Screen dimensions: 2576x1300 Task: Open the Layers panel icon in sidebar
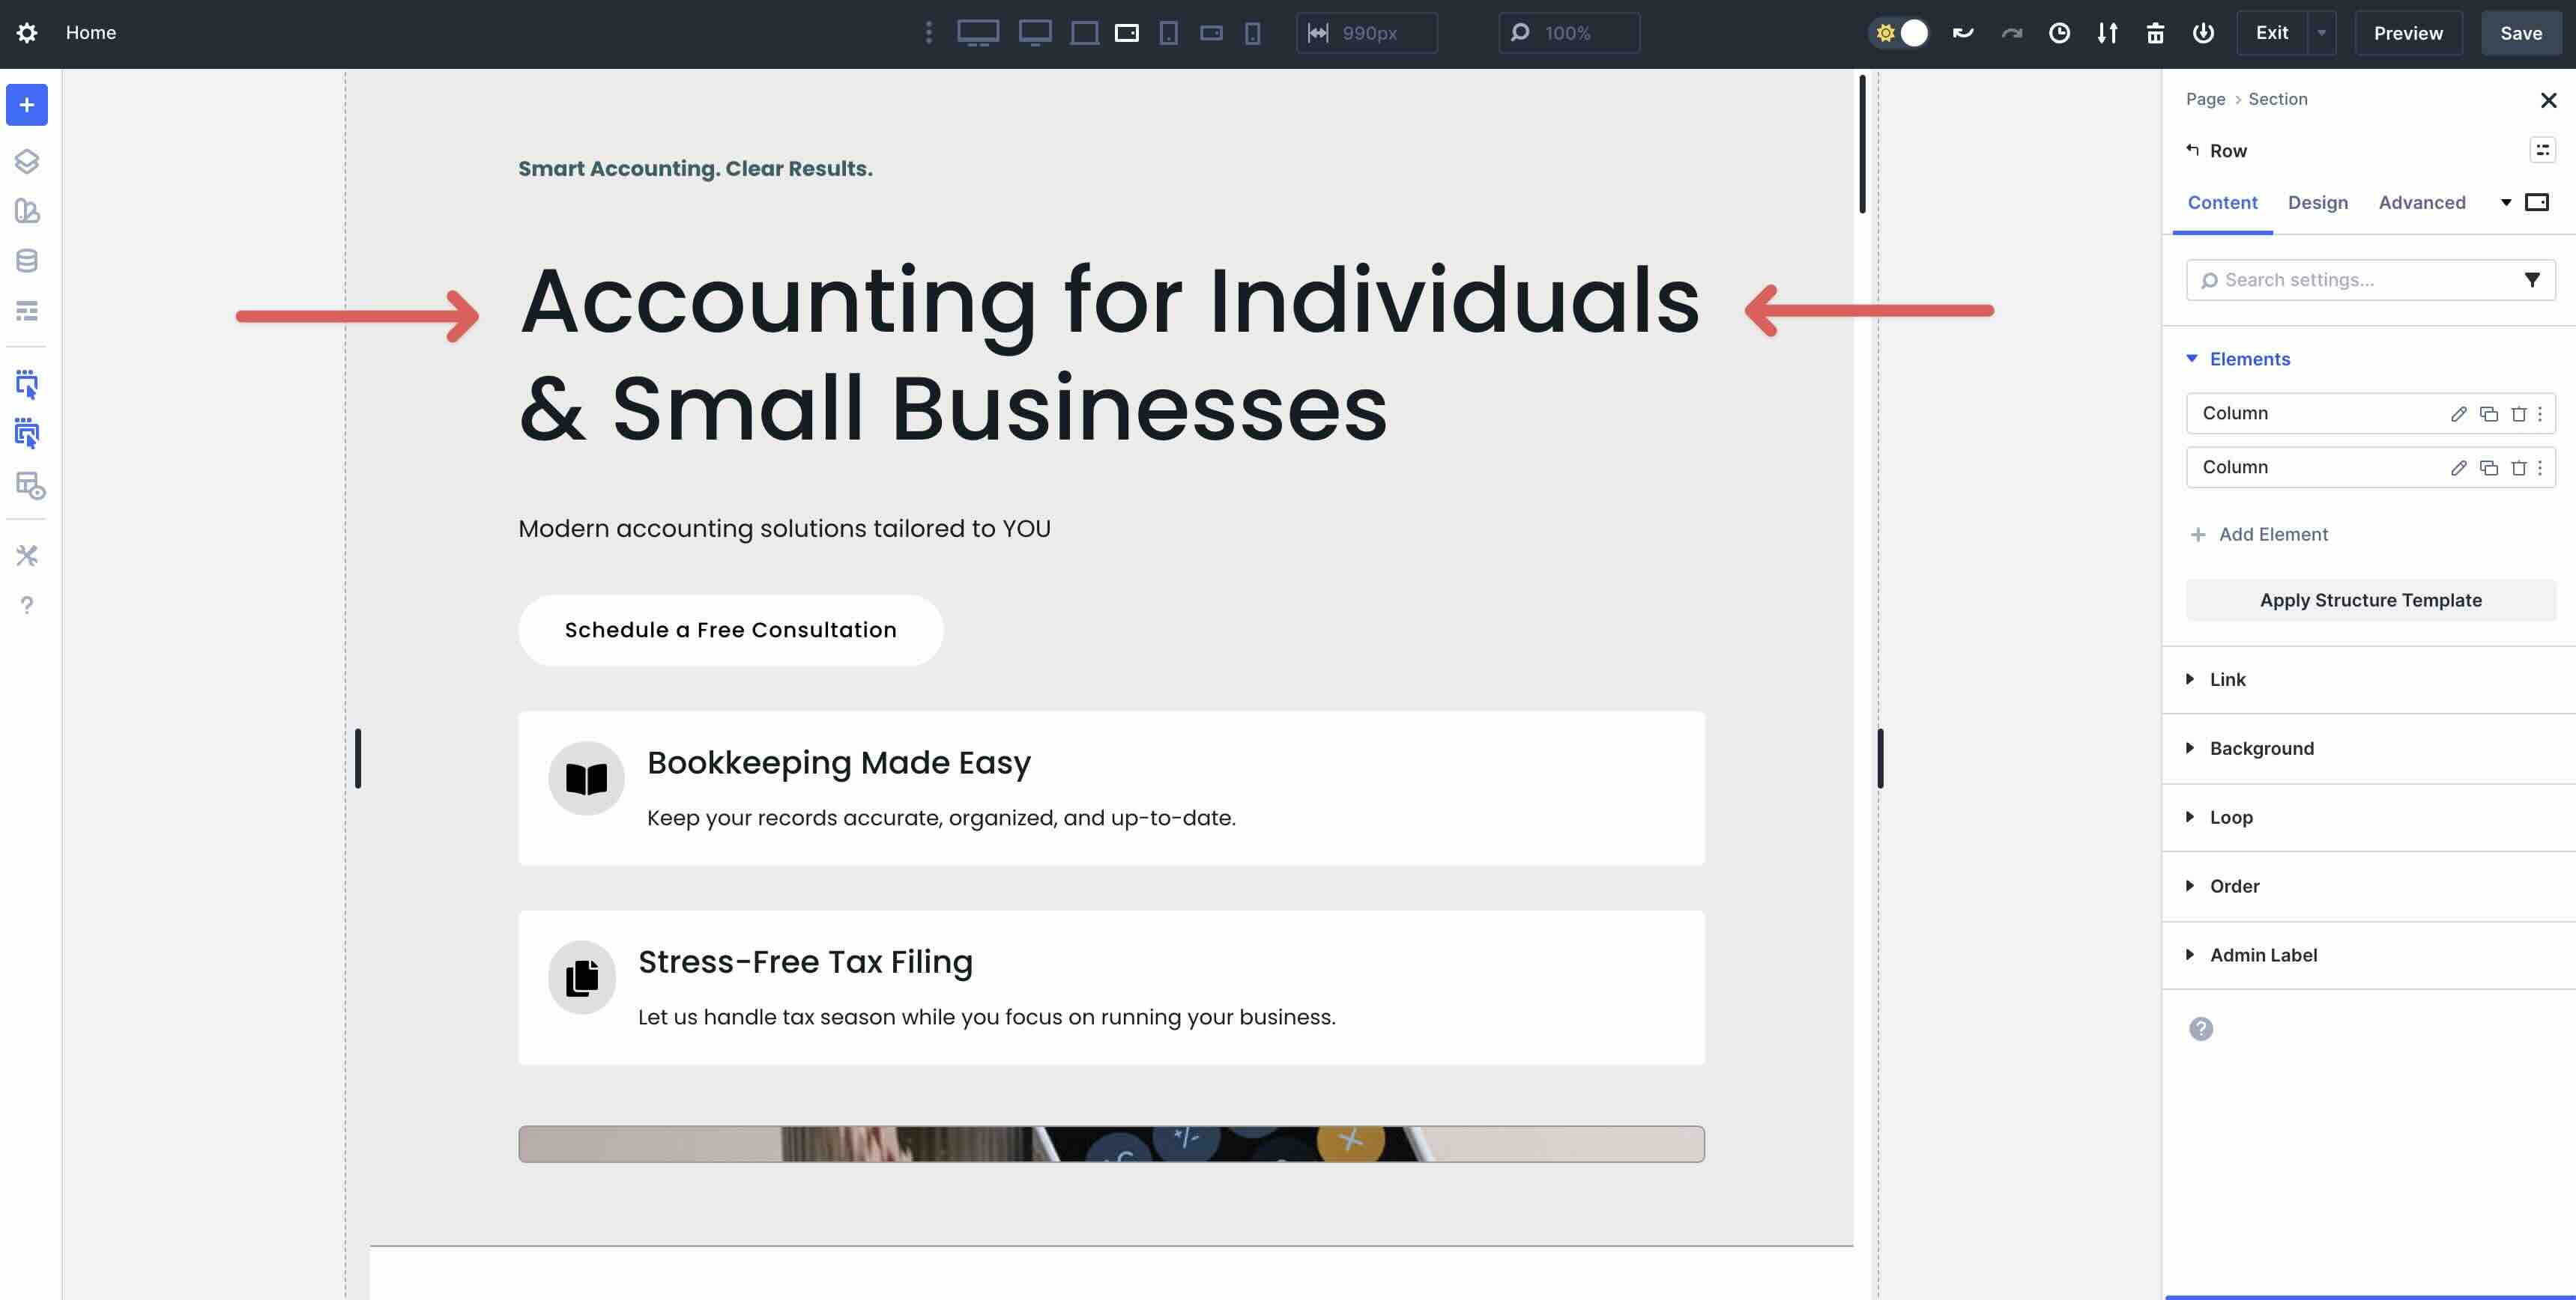point(27,161)
